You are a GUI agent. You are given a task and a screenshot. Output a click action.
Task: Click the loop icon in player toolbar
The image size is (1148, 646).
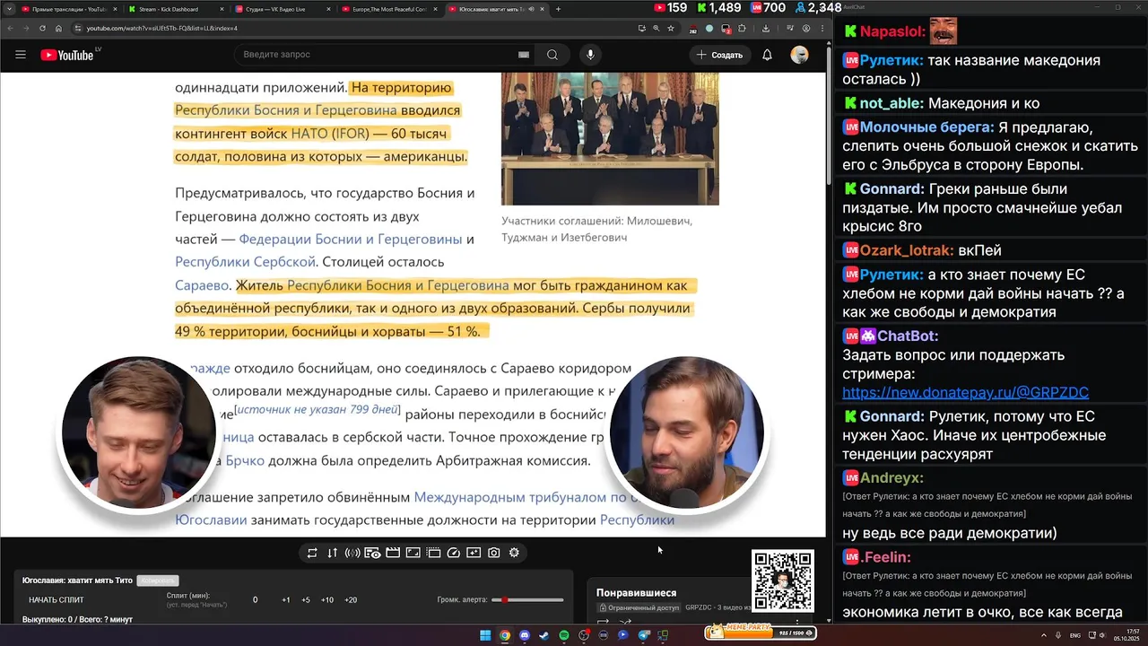312,553
